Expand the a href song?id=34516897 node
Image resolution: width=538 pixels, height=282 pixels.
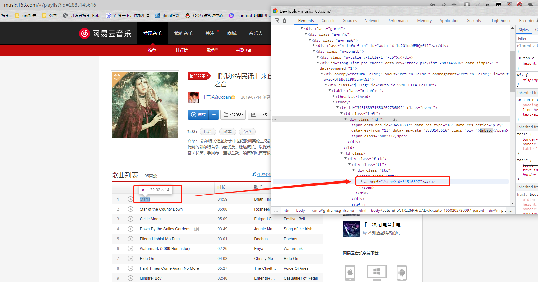361,182
